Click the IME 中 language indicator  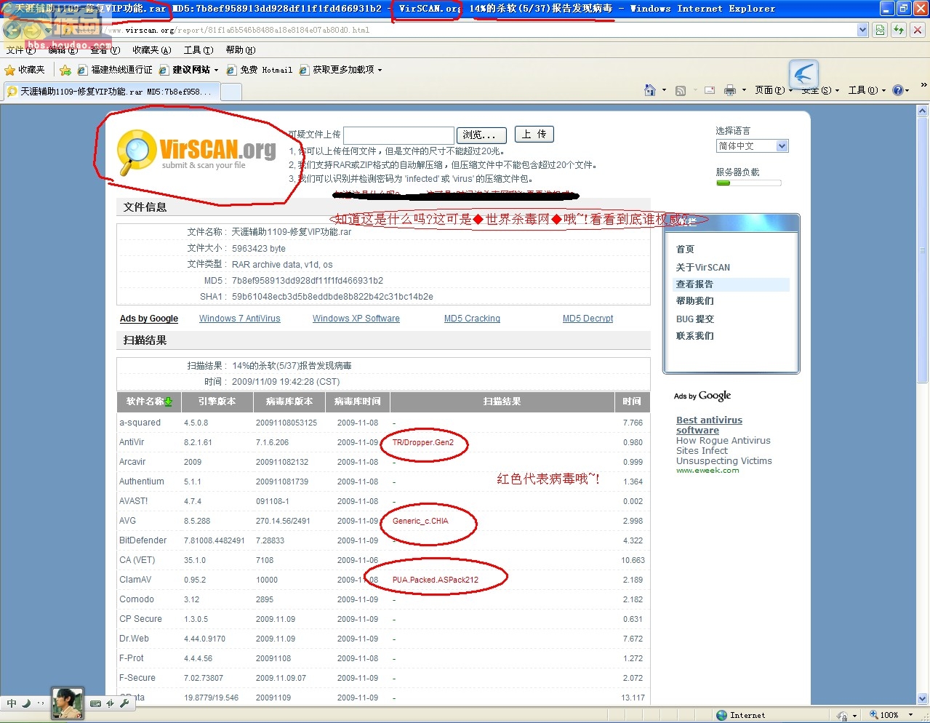click(12, 703)
